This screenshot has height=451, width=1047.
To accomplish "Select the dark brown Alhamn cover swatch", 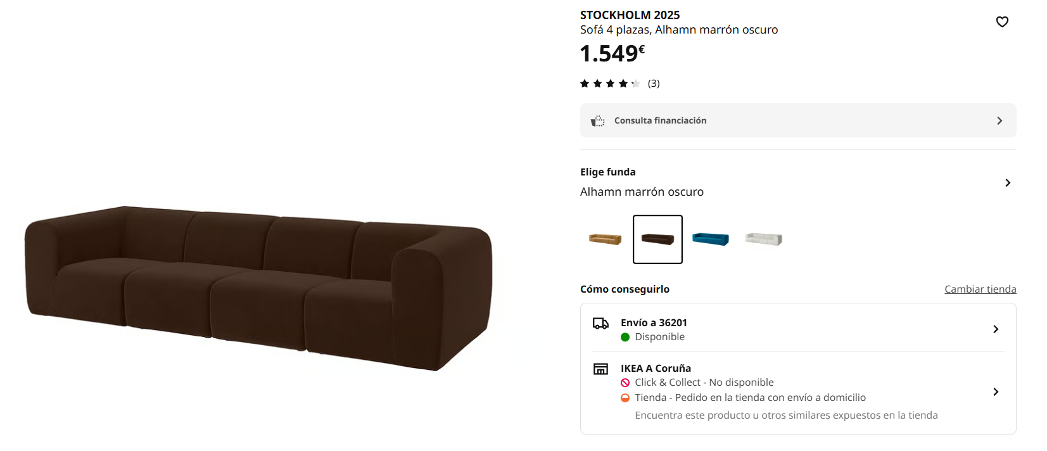I will click(x=657, y=239).
